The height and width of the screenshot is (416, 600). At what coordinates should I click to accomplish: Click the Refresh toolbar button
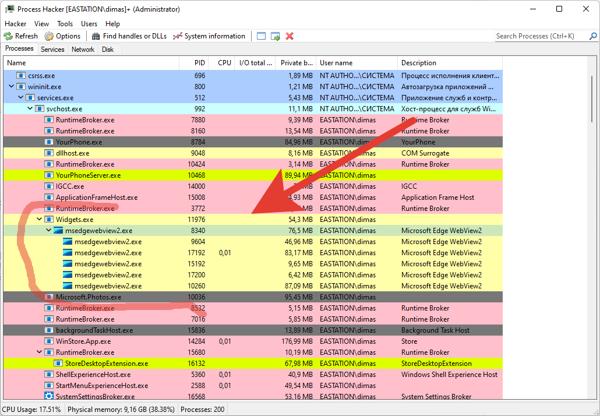pyautogui.click(x=20, y=36)
